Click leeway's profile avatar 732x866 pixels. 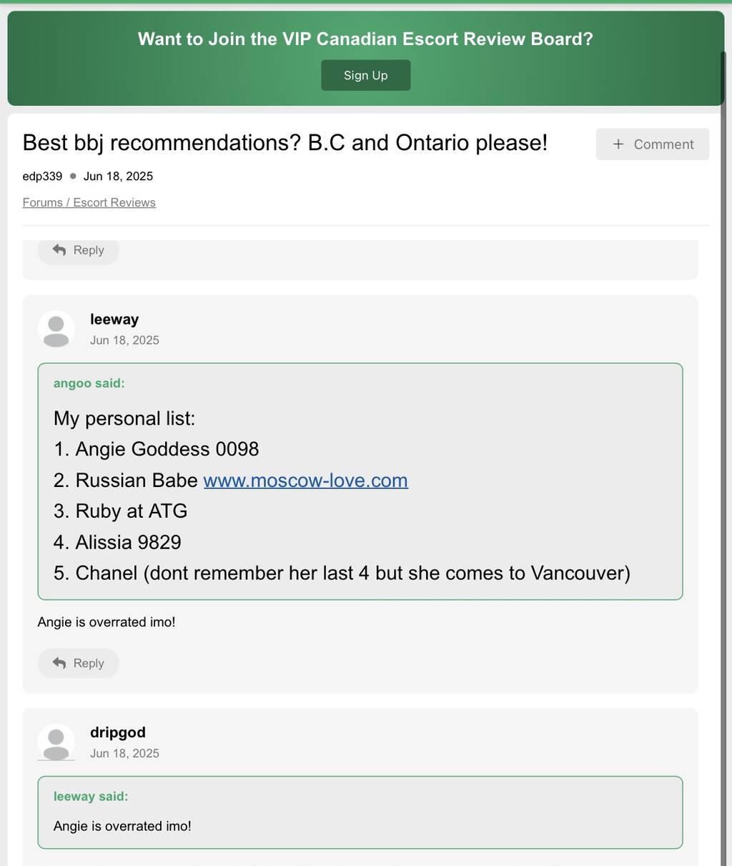56,329
